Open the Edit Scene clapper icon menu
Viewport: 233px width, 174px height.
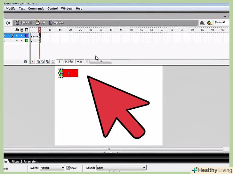[202, 23]
